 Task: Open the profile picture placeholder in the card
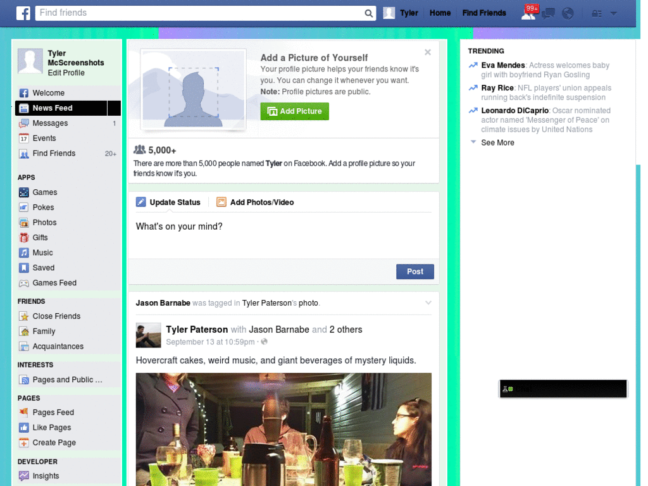[194, 90]
